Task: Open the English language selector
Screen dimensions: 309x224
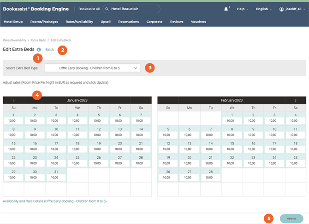Action: tap(264, 9)
